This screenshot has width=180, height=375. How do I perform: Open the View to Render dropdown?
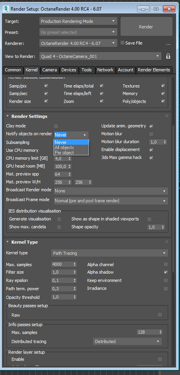click(100, 56)
